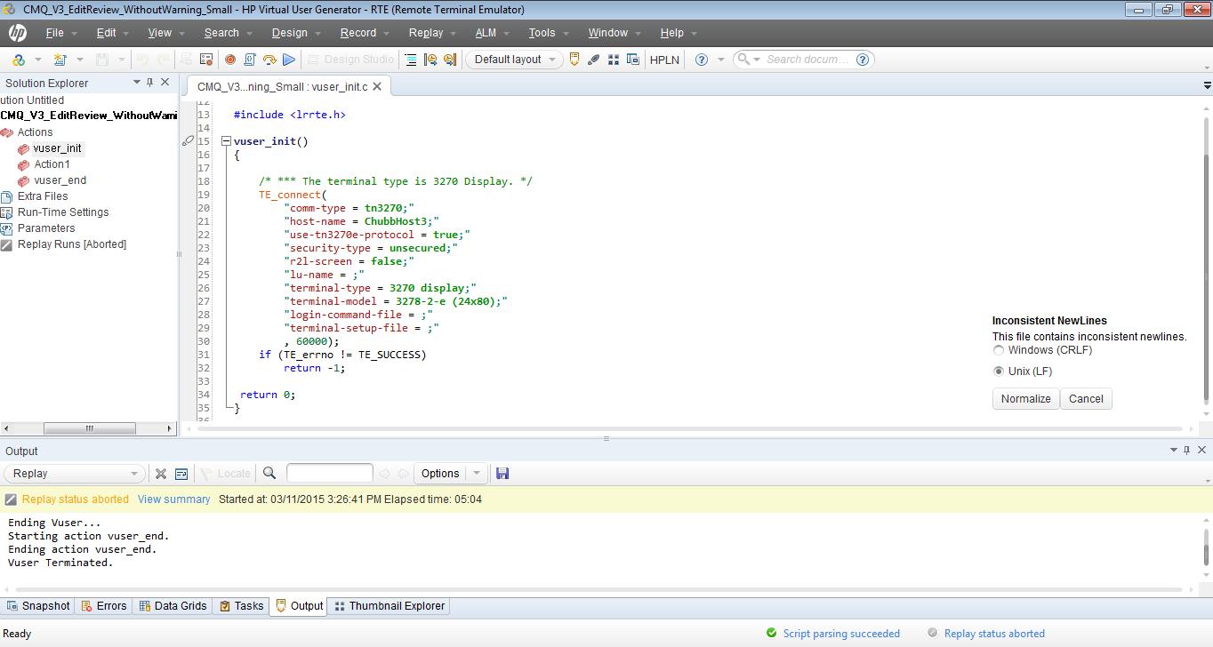Click Script parsing succeeded status text

tap(841, 634)
